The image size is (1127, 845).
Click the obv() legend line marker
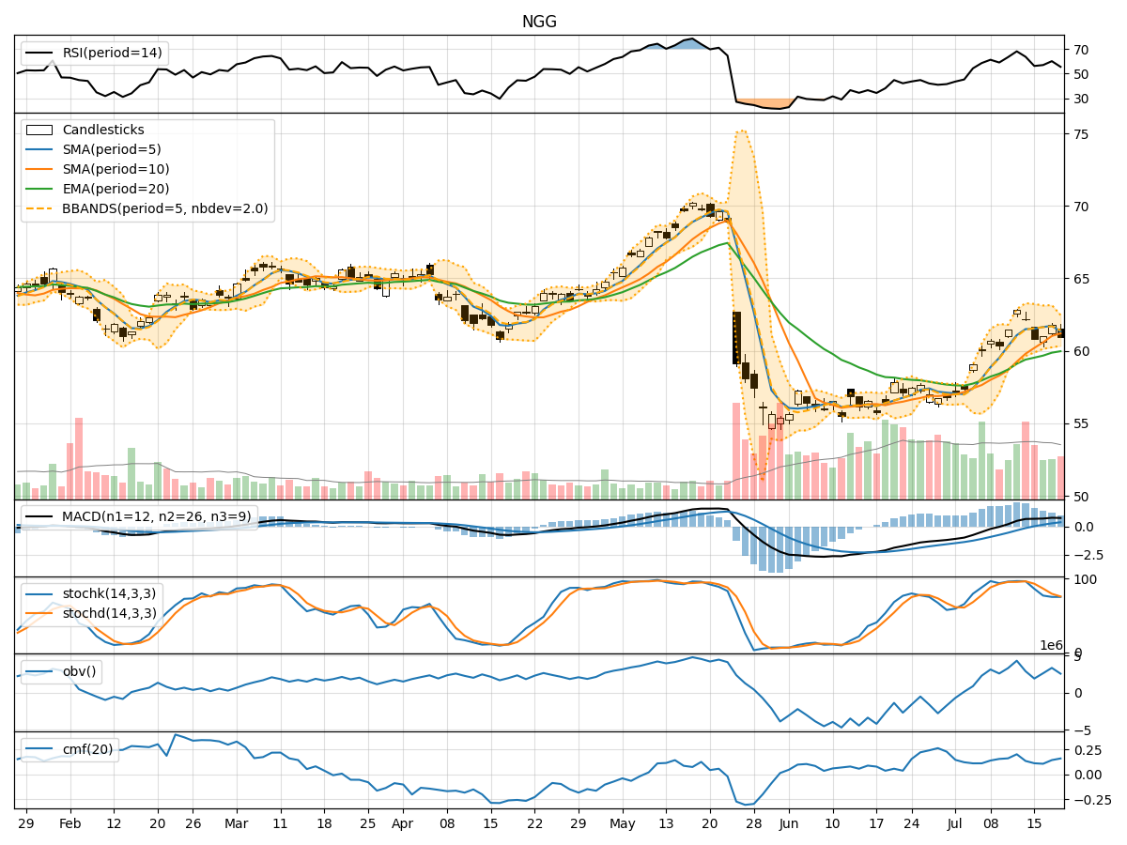tap(39, 669)
